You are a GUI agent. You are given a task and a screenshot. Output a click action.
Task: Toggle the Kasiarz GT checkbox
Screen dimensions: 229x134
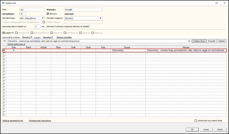93,33
